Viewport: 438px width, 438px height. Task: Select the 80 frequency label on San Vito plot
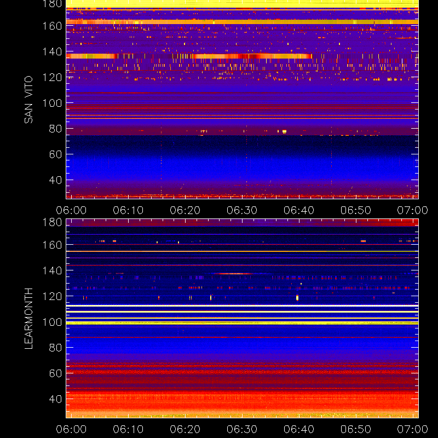point(56,129)
